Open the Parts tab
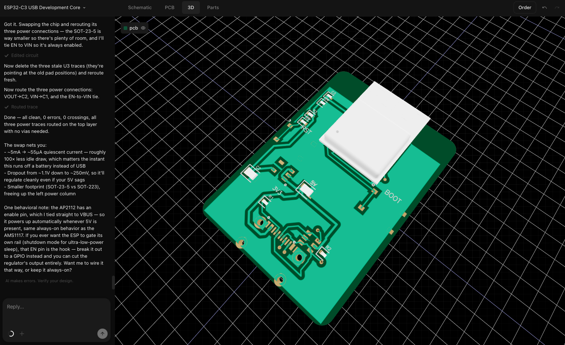 click(213, 7)
